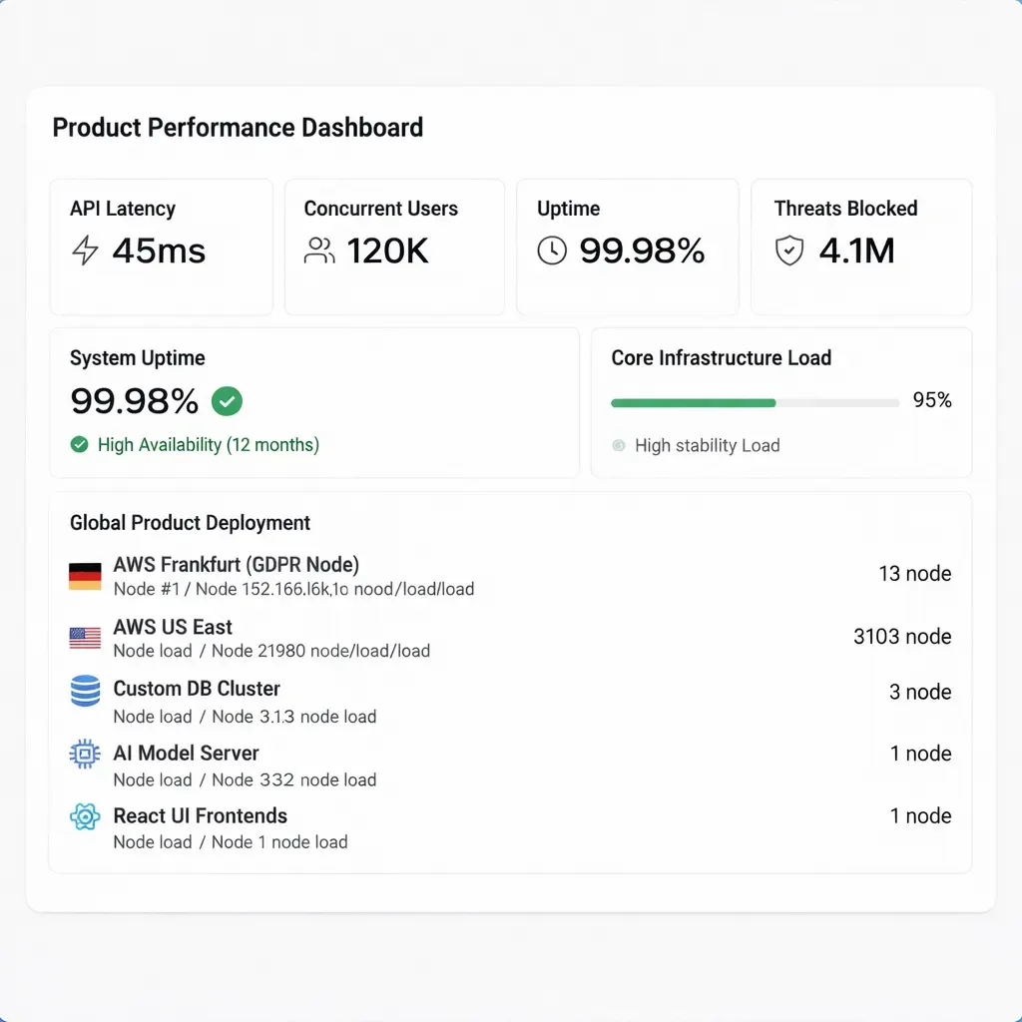
Task: Select the 45ms API Latency value
Action: pos(159,251)
